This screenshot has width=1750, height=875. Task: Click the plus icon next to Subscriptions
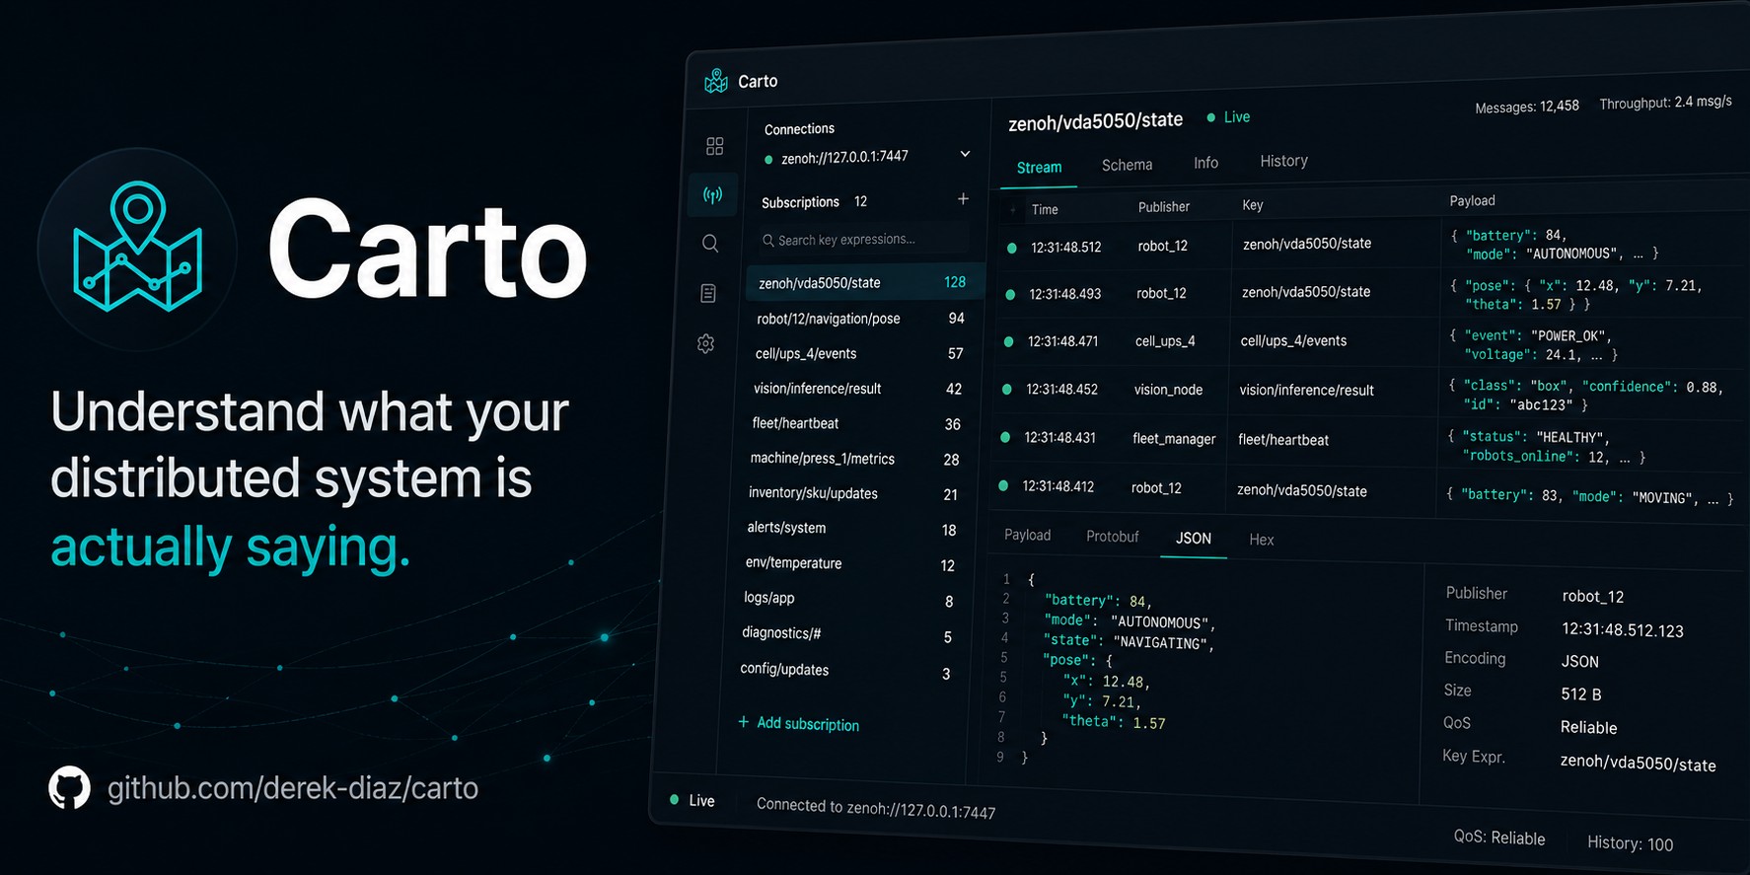[963, 199]
